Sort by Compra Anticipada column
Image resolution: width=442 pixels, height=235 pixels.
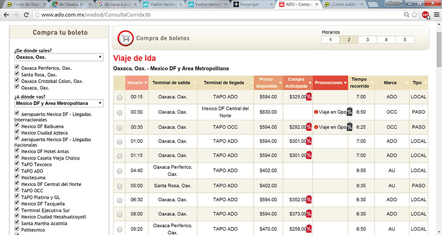coord(298,83)
